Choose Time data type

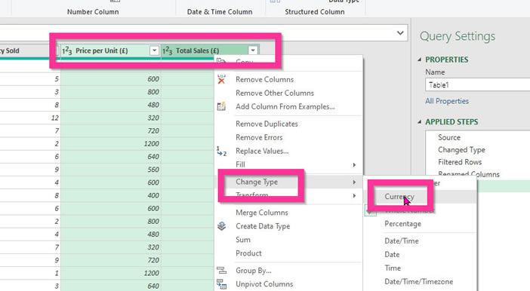(x=393, y=268)
